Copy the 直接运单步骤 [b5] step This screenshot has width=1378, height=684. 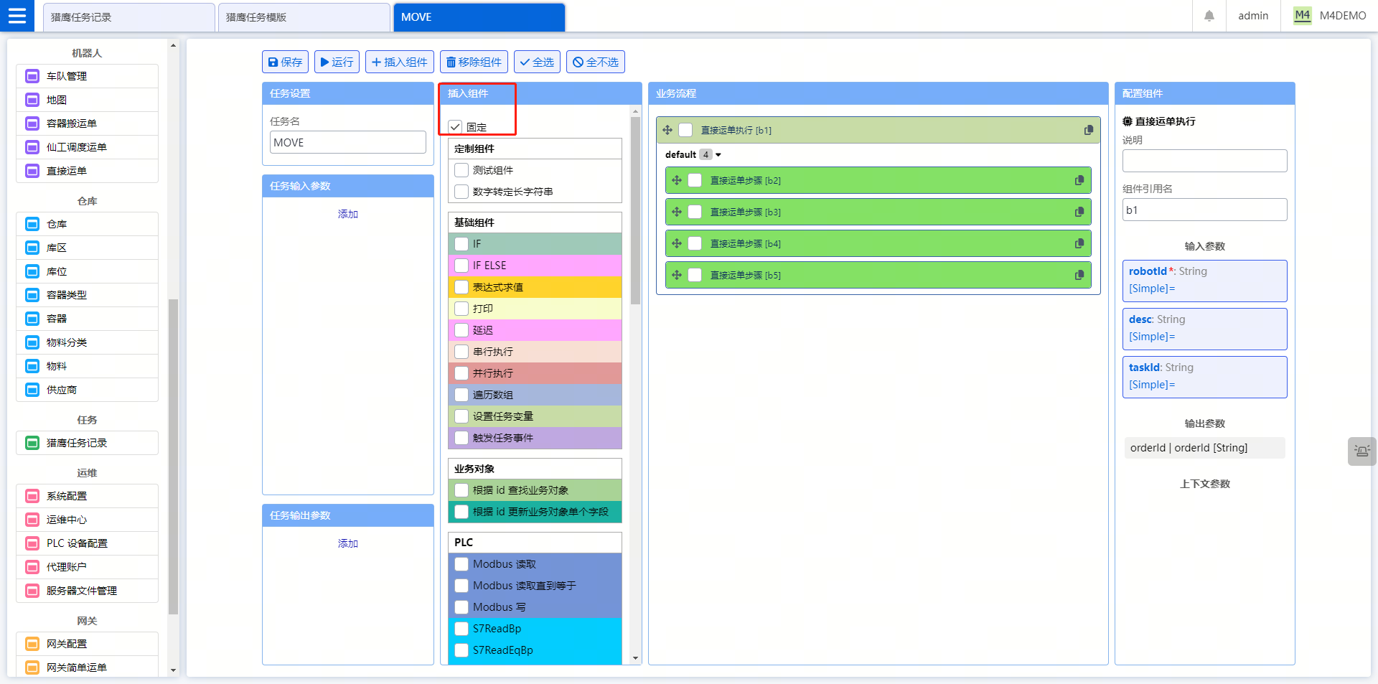click(x=1079, y=275)
